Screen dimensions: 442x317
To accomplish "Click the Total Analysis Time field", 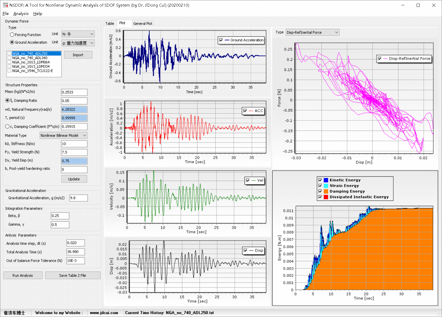I will click(76, 252).
